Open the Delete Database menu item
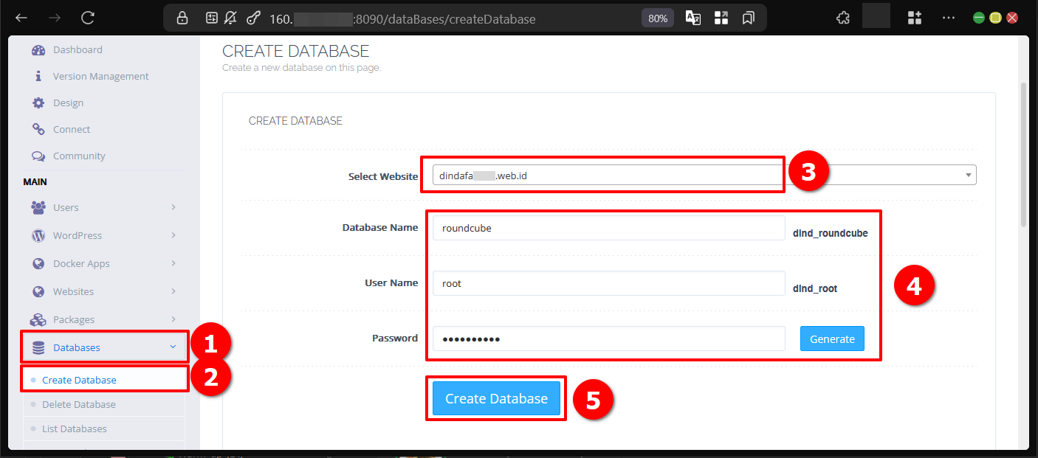The height and width of the screenshot is (458, 1038). click(x=79, y=405)
